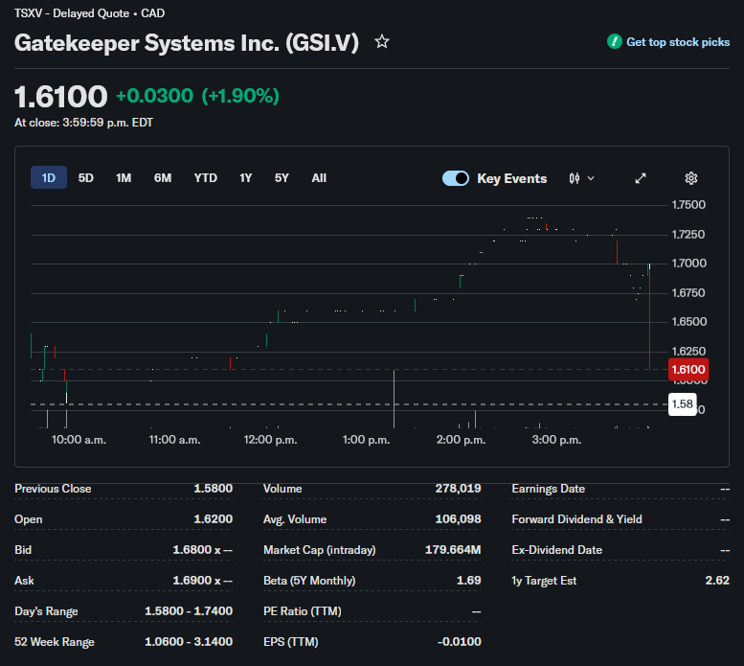
Task: Expand chart type dropdown chevron
Action: [x=591, y=178]
